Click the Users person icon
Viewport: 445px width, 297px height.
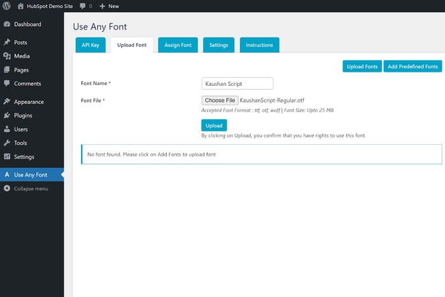[7, 129]
